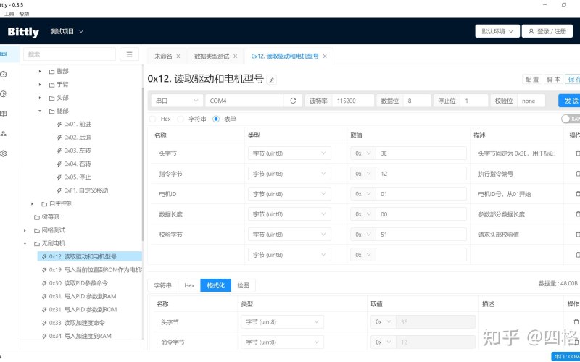Image resolution: width=580 pixels, height=362 pixels.
Task: Switch response view to Hex tab
Action: coord(189,285)
